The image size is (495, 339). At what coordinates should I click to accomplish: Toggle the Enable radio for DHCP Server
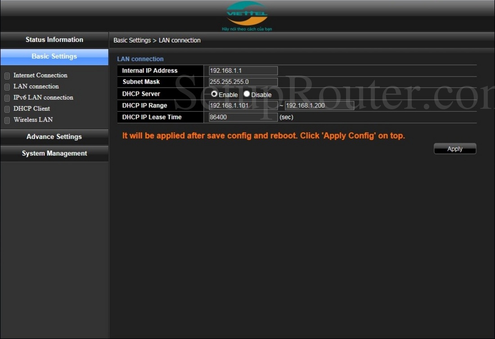[x=214, y=94]
